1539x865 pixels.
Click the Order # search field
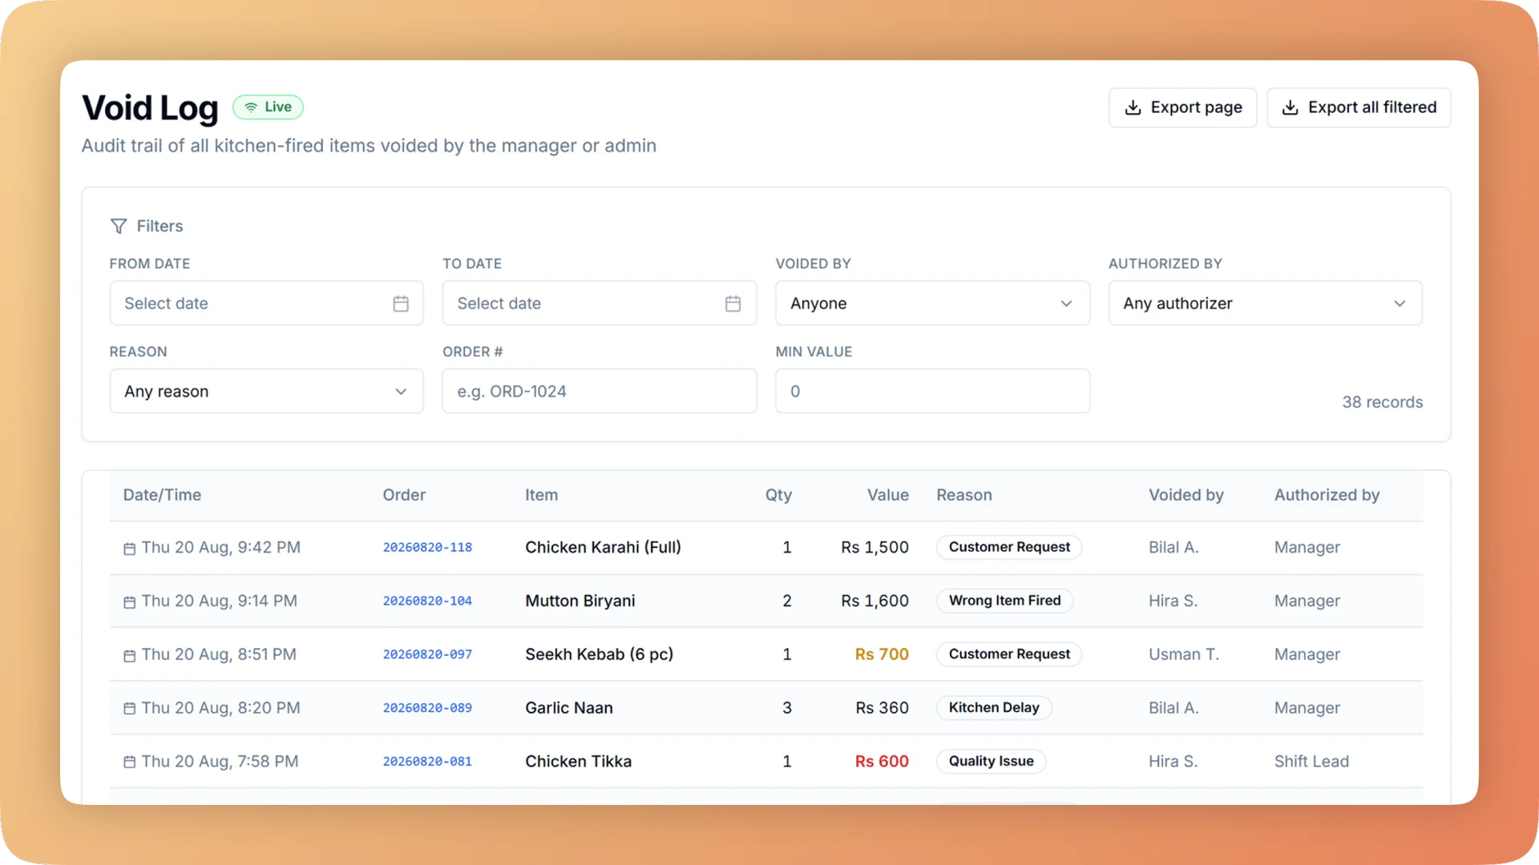click(599, 392)
